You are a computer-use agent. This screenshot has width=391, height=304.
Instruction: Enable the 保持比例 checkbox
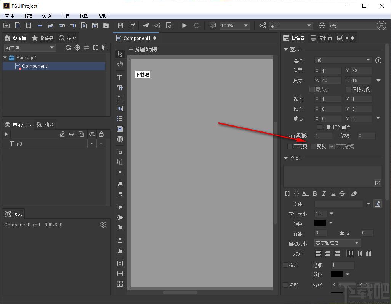(x=348, y=89)
